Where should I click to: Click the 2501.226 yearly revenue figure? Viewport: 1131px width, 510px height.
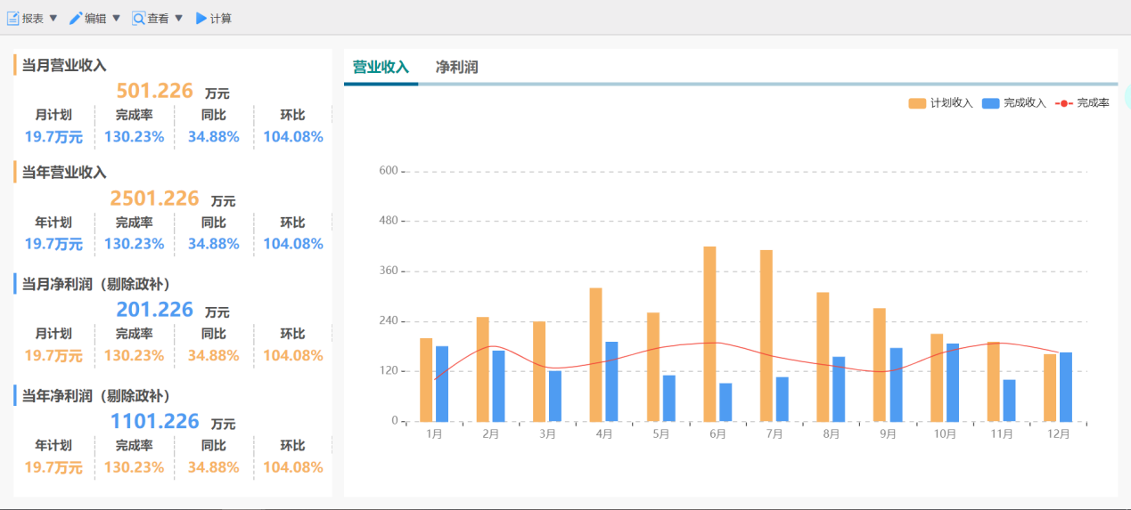click(x=155, y=198)
